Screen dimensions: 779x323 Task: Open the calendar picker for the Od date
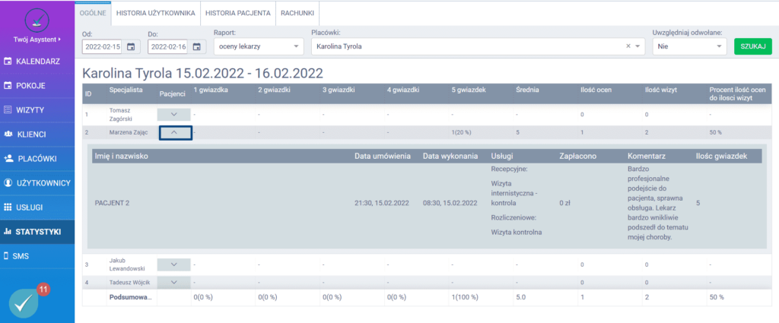tap(131, 47)
